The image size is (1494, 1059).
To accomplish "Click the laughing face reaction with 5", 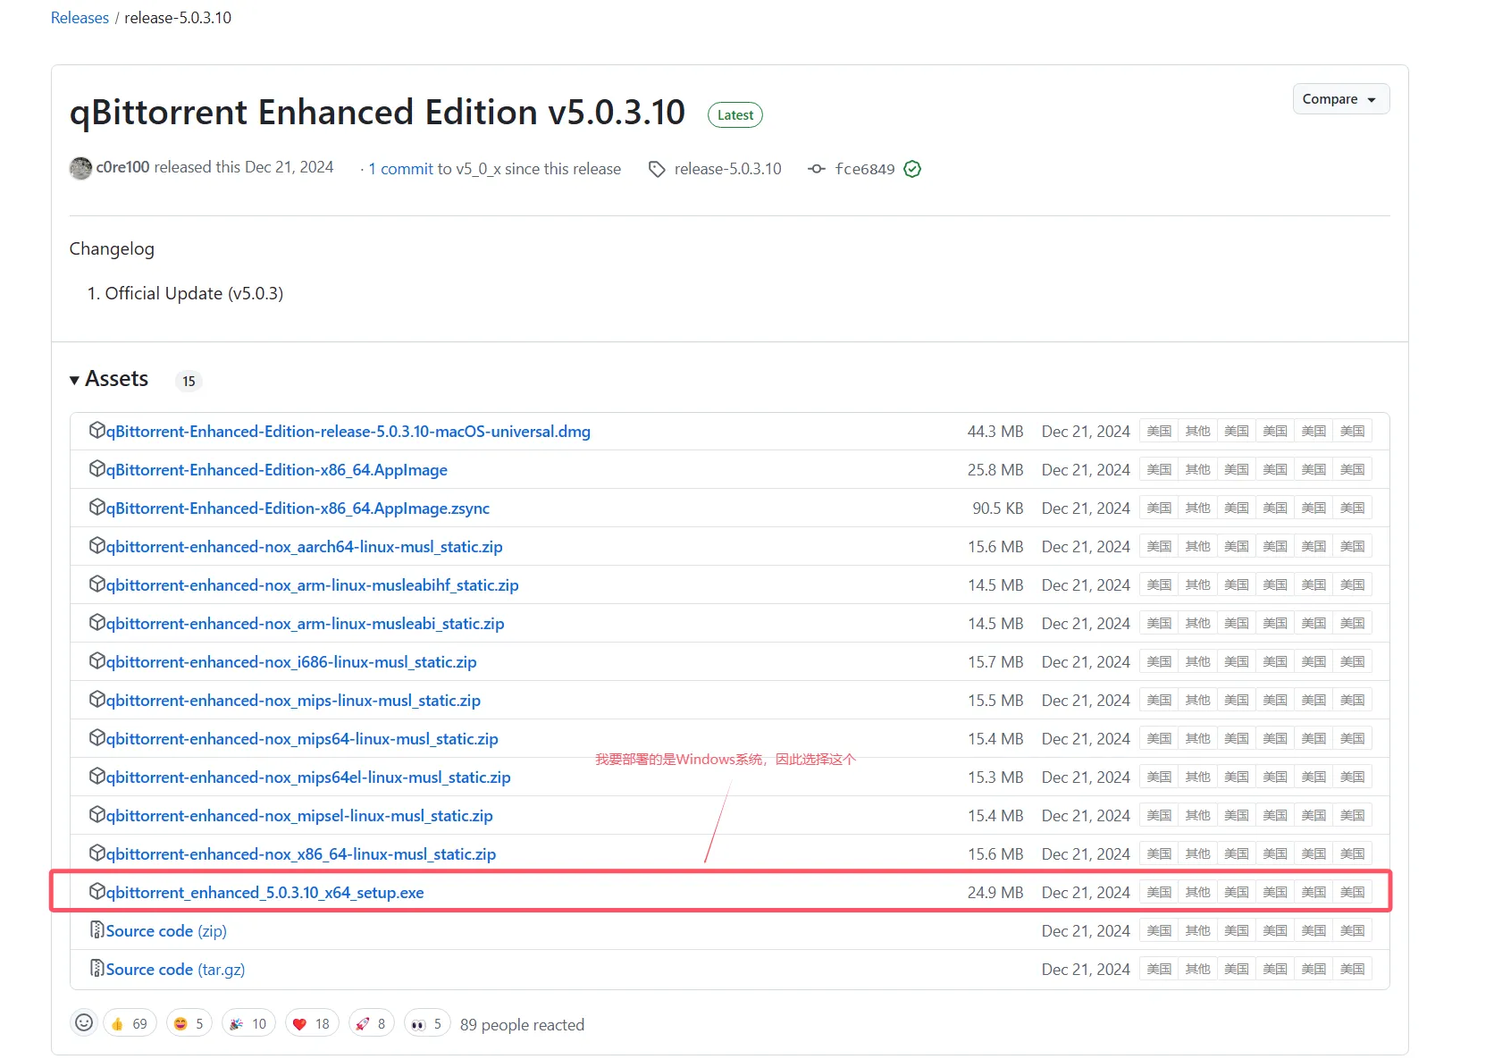I will [x=189, y=1023].
